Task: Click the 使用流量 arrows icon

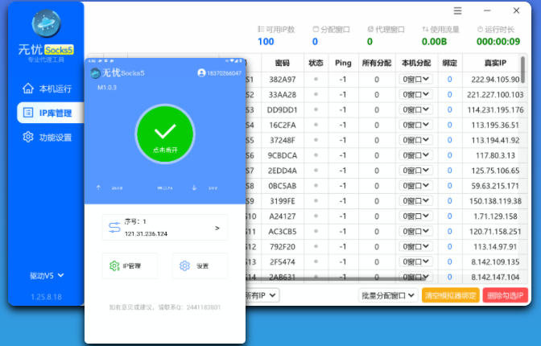Action: coord(425,29)
